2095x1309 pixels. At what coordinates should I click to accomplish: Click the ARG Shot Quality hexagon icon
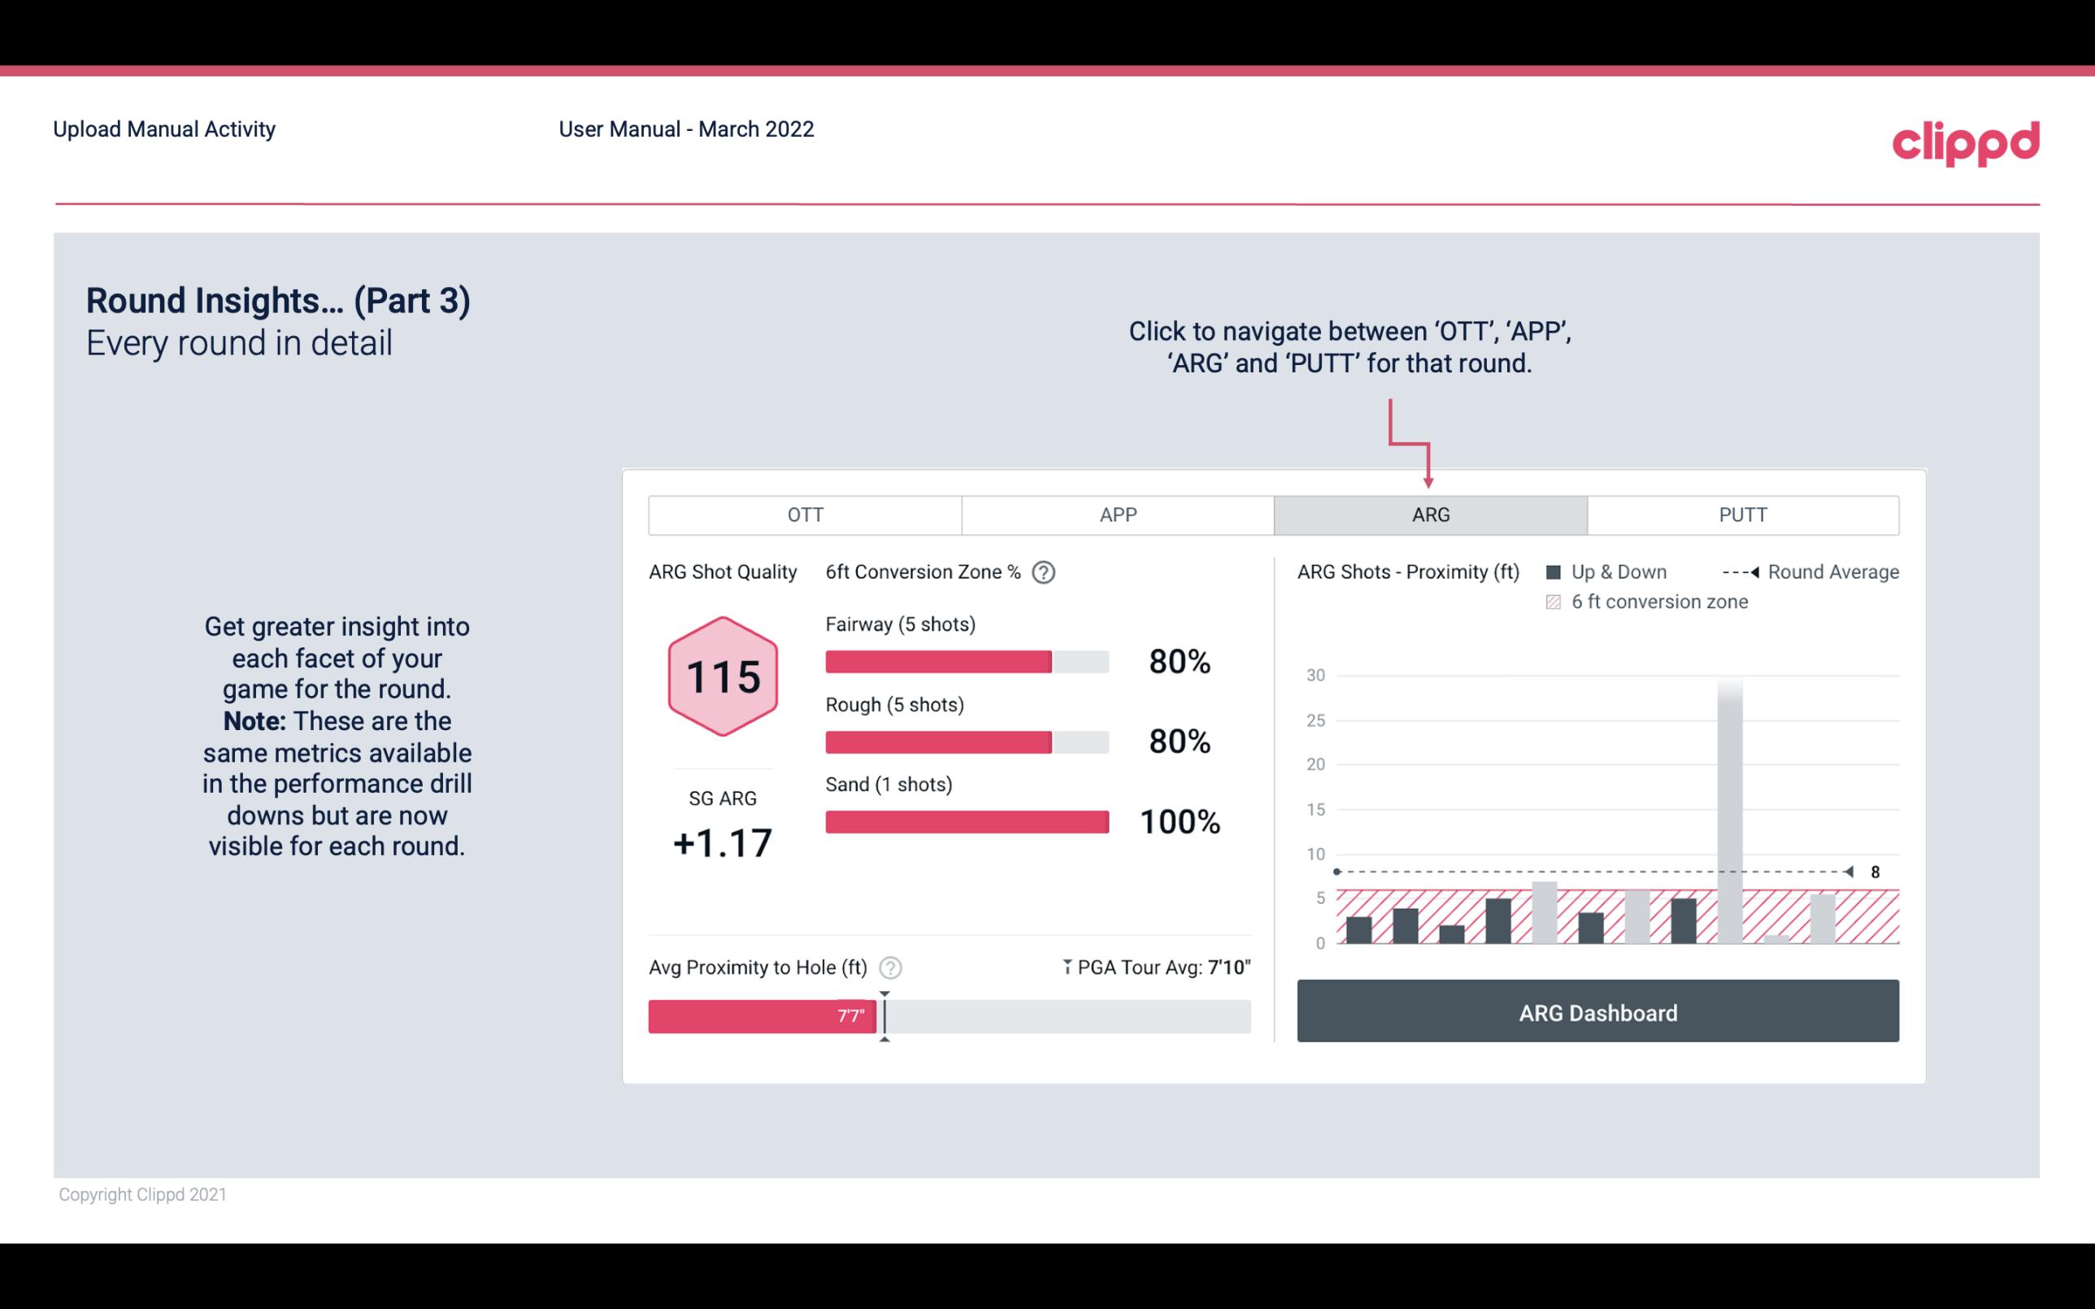point(722,677)
